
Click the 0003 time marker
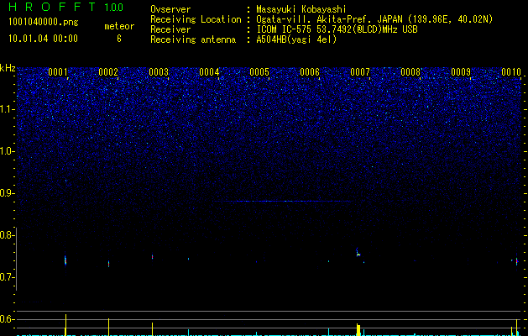click(x=159, y=72)
